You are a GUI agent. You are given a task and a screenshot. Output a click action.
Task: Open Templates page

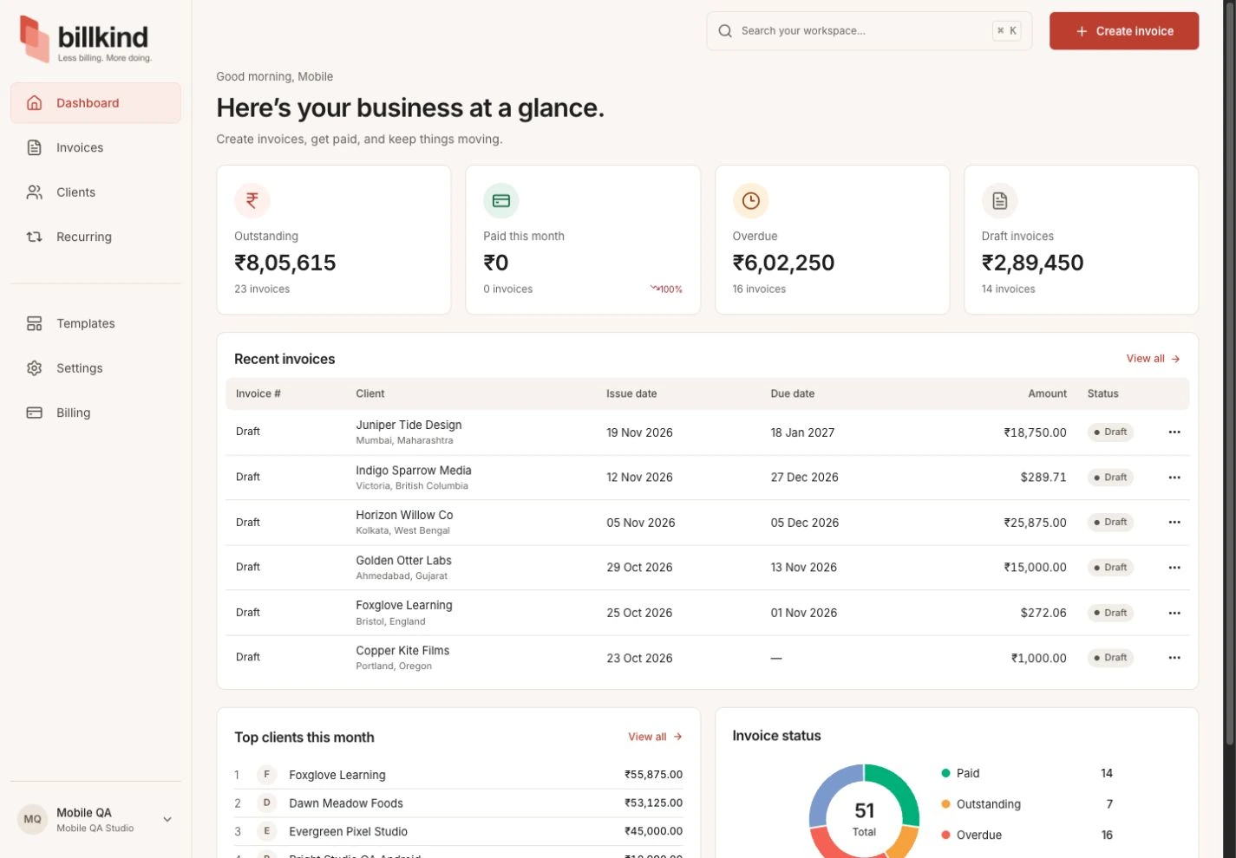pos(95,323)
